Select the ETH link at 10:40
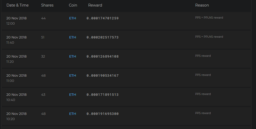 click(x=73, y=95)
